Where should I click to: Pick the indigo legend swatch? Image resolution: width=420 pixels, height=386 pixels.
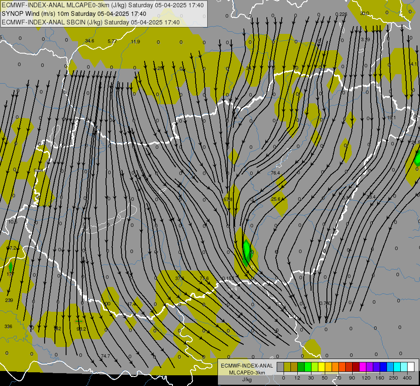(377, 367)
